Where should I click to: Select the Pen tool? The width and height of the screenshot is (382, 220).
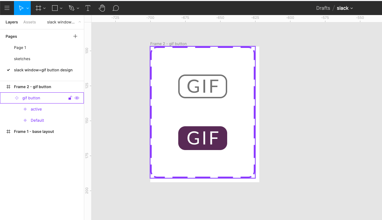71,8
